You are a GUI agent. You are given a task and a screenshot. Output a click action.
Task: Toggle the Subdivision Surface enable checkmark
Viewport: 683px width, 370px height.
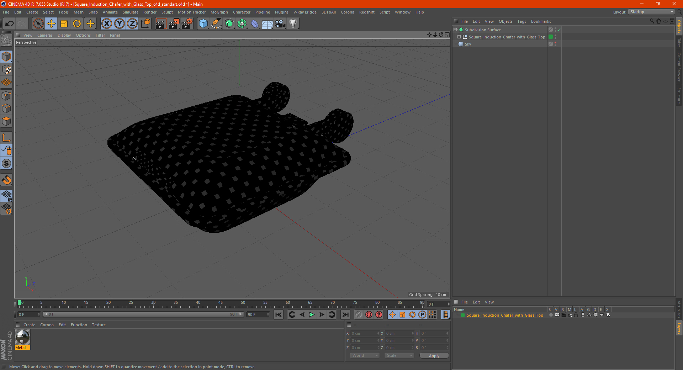pyautogui.click(x=559, y=30)
